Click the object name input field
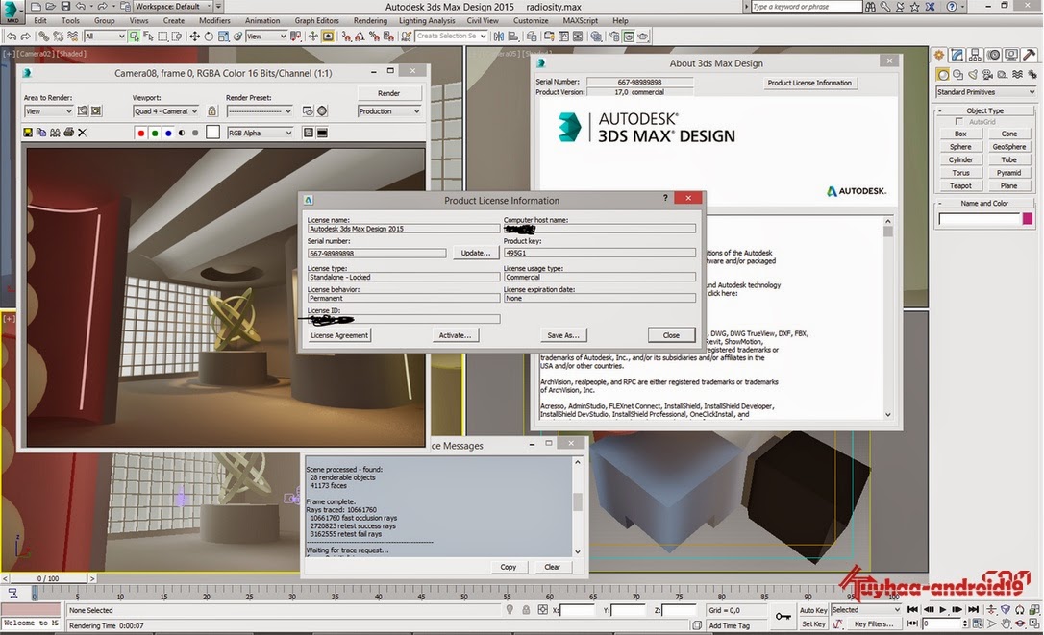The height and width of the screenshot is (635, 1044). pyautogui.click(x=979, y=218)
